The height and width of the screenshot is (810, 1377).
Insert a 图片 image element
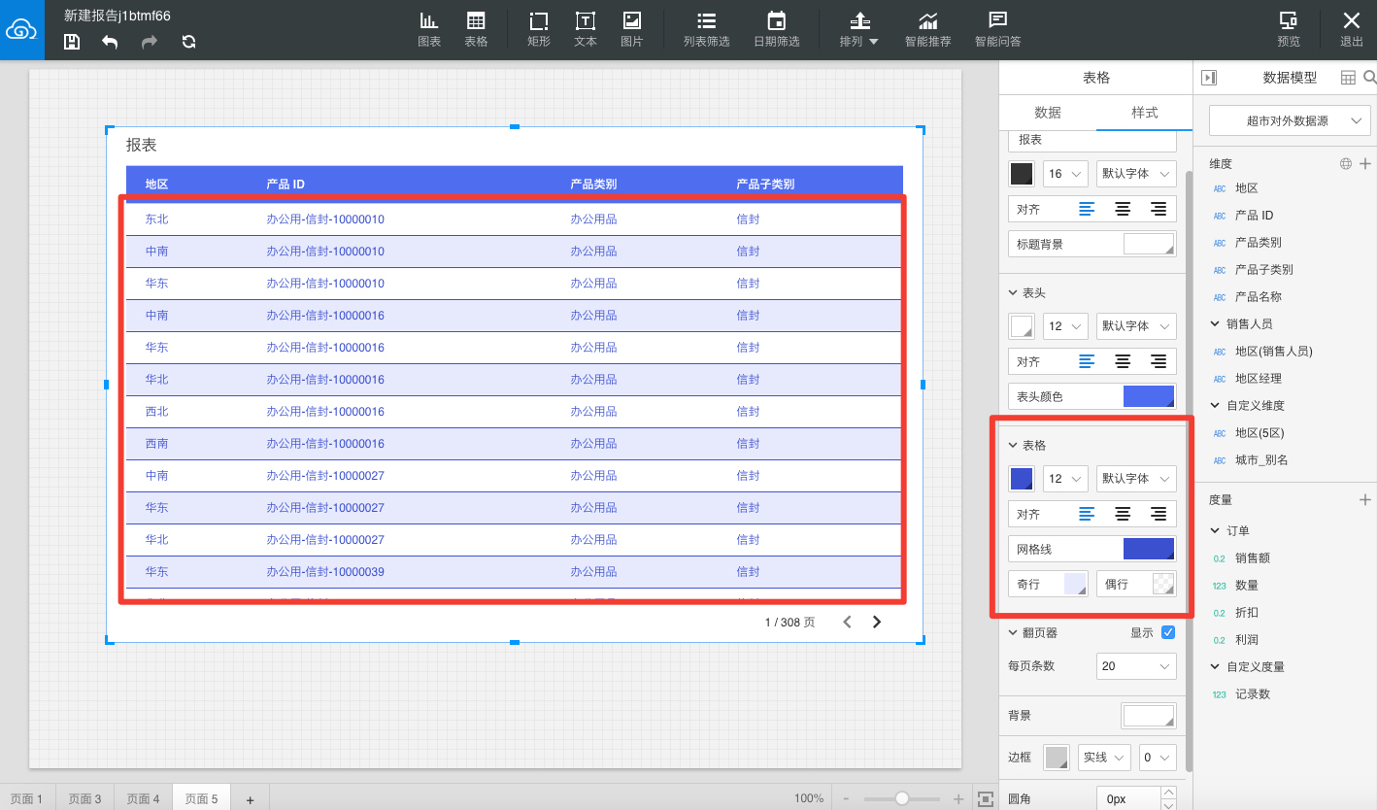click(x=631, y=29)
